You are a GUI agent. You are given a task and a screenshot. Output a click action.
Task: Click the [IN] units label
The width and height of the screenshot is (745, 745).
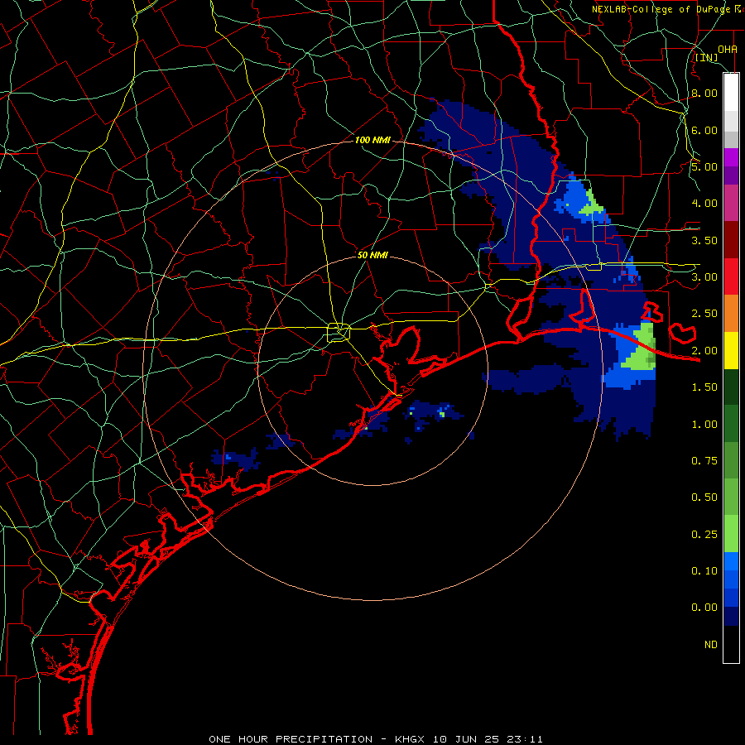pyautogui.click(x=707, y=58)
